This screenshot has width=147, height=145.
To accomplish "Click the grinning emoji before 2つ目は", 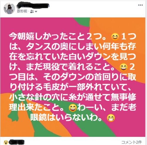I will [123, 67].
